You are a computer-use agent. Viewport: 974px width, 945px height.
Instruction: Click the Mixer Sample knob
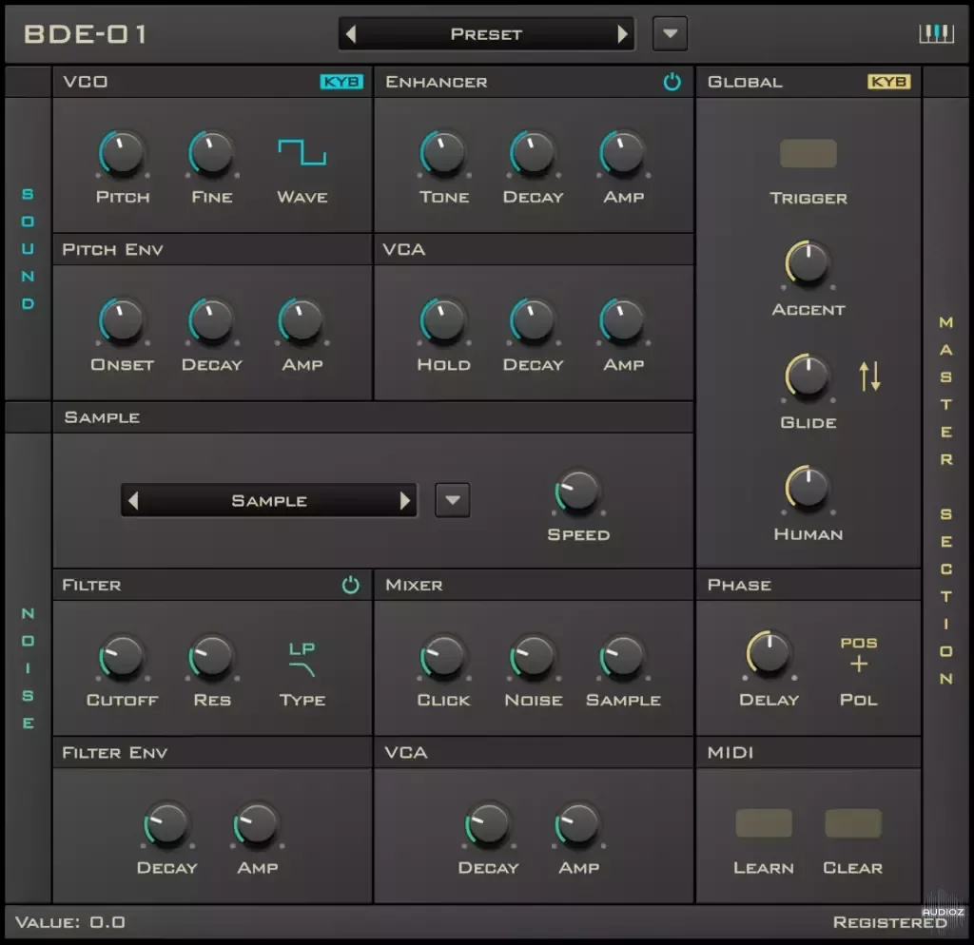pyautogui.click(x=622, y=656)
